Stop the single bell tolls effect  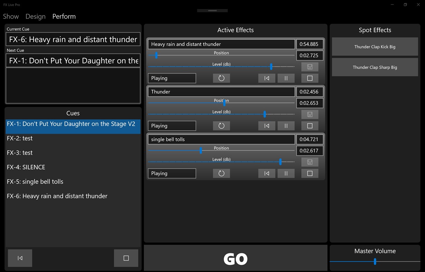tap(310, 173)
